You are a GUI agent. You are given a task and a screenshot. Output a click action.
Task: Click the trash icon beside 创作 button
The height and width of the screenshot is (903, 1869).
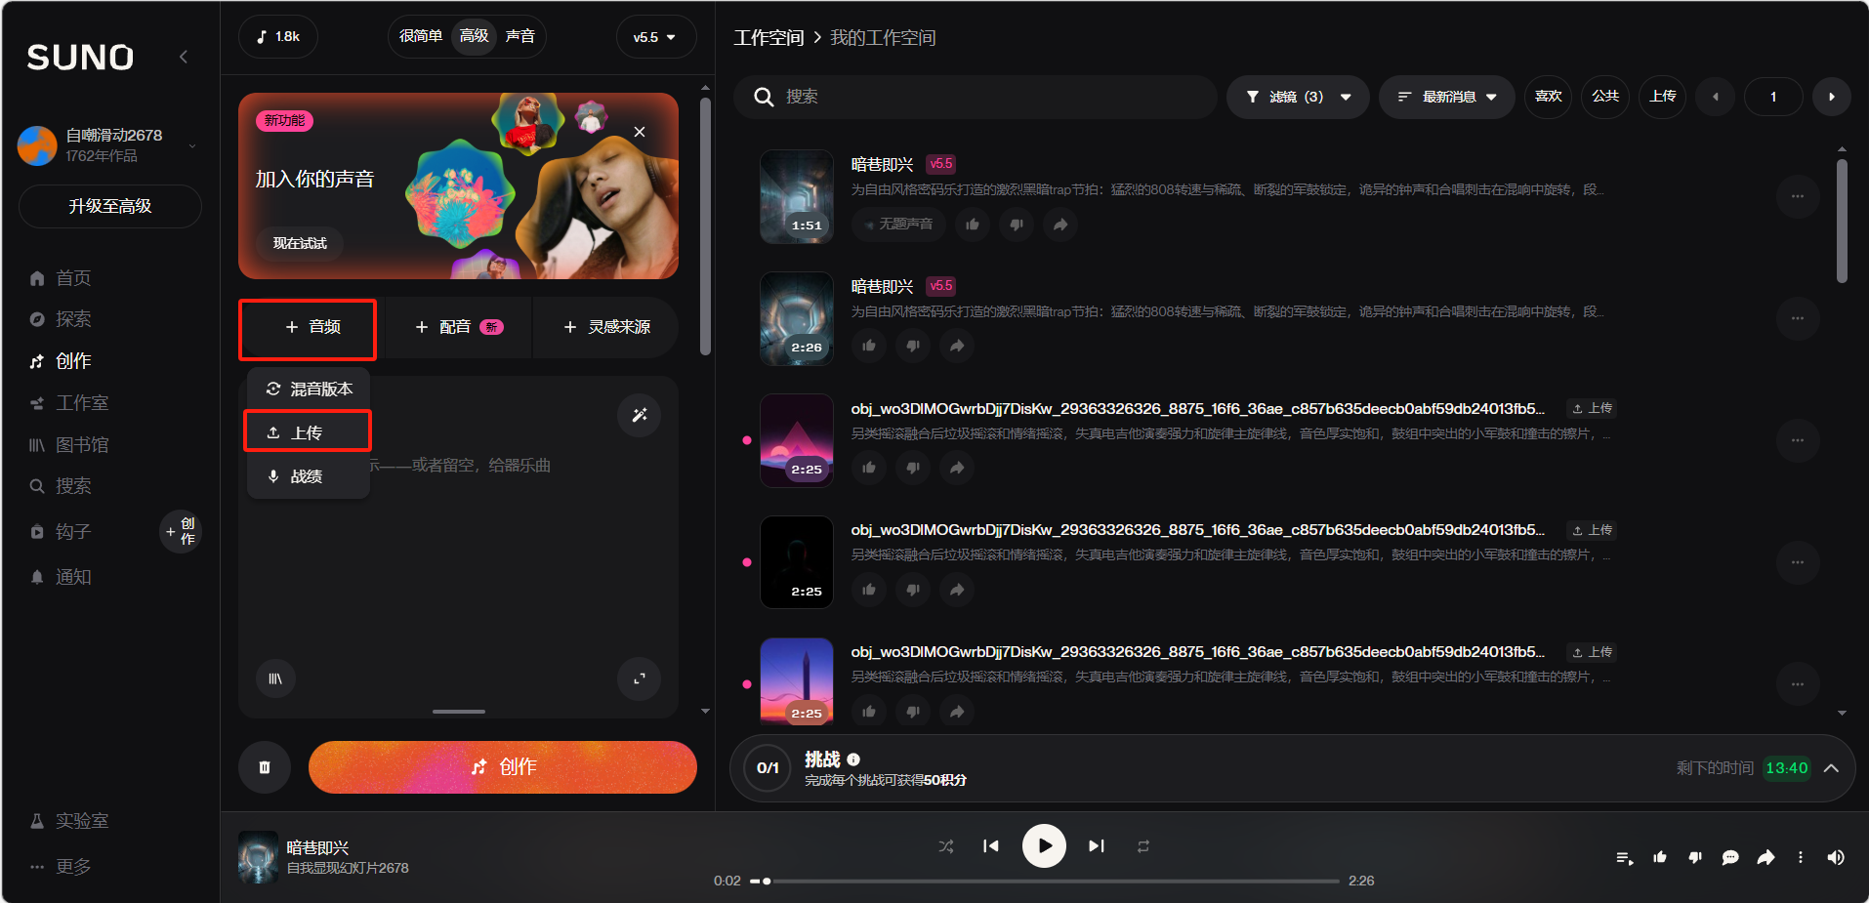[265, 767]
